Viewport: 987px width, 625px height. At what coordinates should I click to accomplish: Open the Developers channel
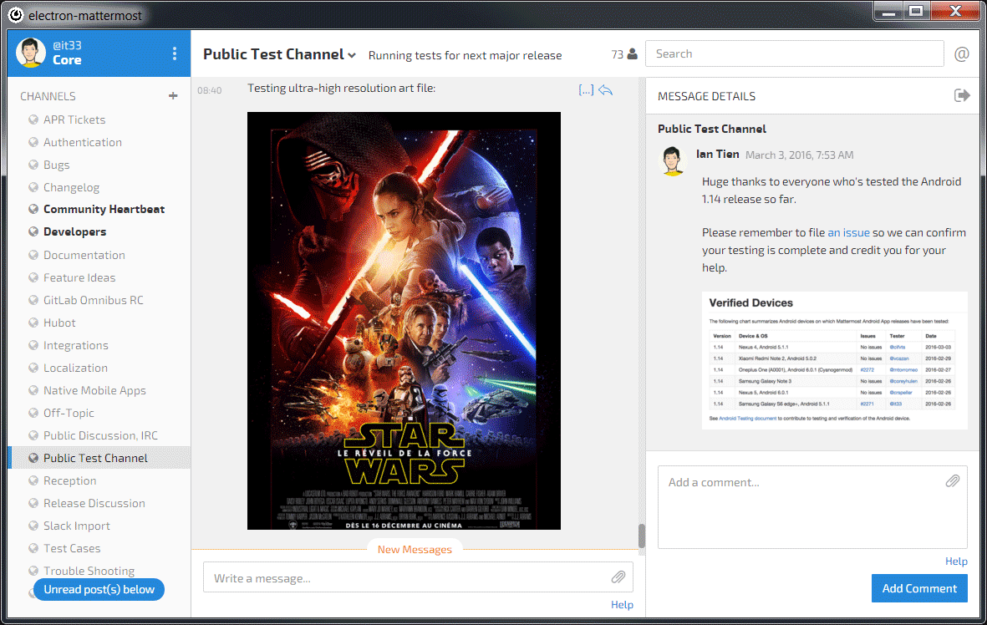point(74,231)
